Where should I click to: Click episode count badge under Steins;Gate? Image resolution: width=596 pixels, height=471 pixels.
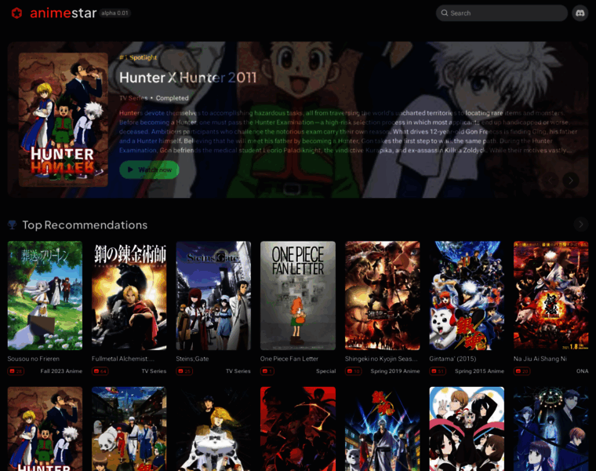[x=184, y=371]
